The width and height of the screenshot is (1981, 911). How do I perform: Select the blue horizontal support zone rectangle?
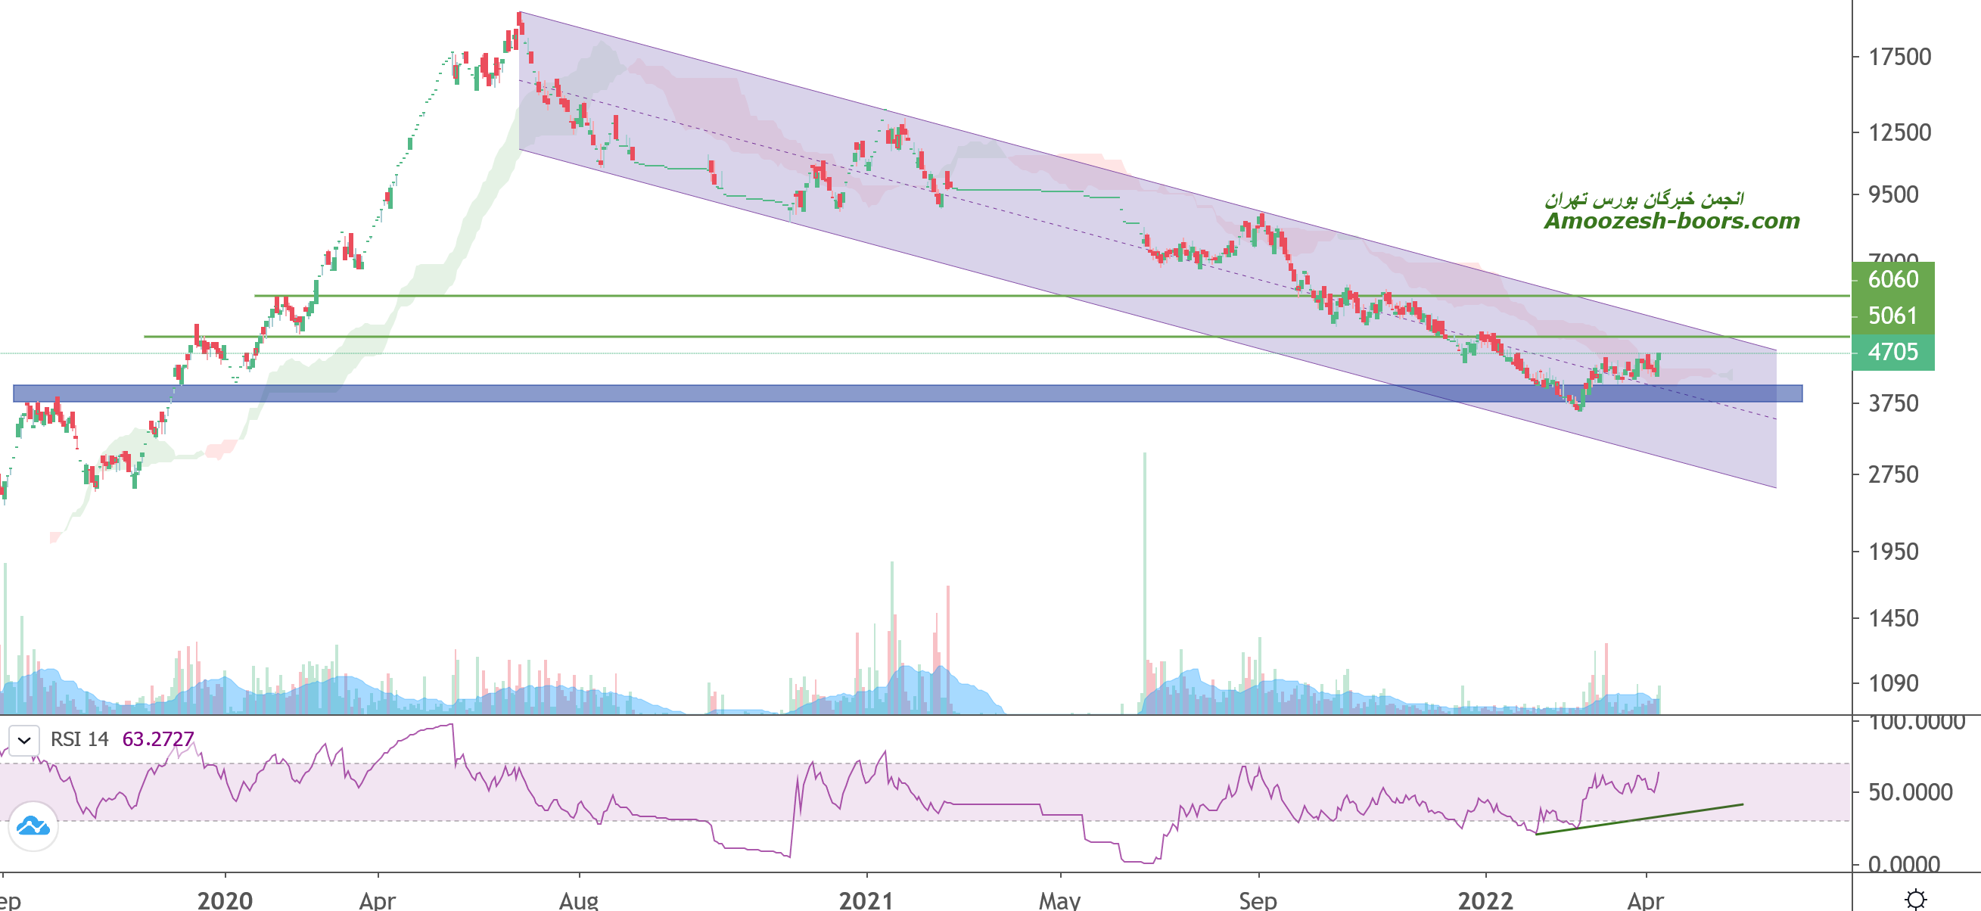pyautogui.click(x=769, y=393)
